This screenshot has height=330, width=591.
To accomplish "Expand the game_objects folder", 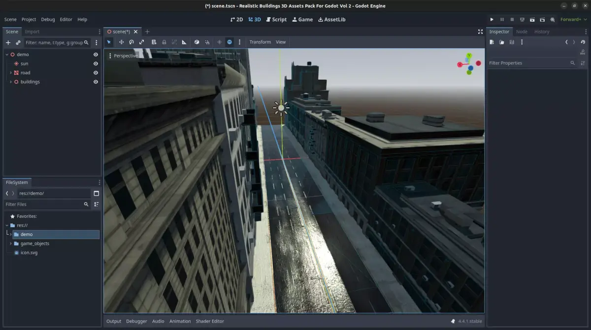I will [10, 243].
